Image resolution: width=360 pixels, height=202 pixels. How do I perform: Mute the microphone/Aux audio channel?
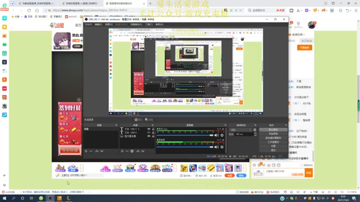pyautogui.click(x=216, y=135)
